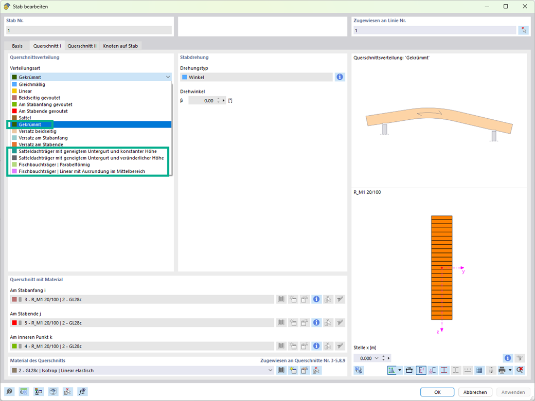
Task: Open the Verteilungsart dropdown showing Gekrümmt
Action: 91,77
